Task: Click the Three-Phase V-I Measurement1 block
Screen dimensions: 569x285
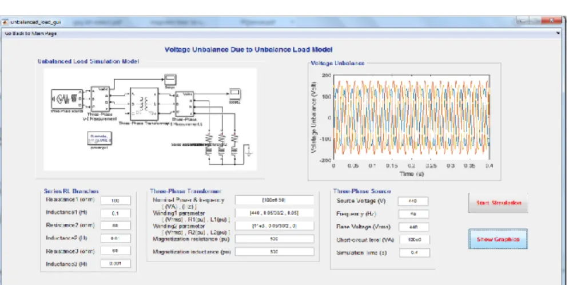Action: tap(185, 104)
